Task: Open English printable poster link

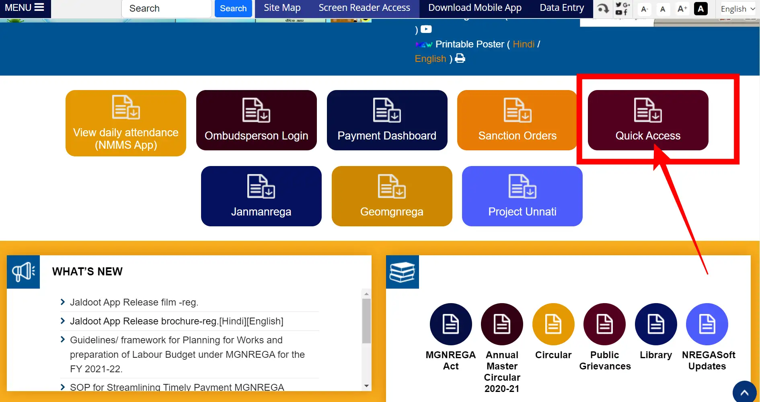Action: [x=430, y=59]
